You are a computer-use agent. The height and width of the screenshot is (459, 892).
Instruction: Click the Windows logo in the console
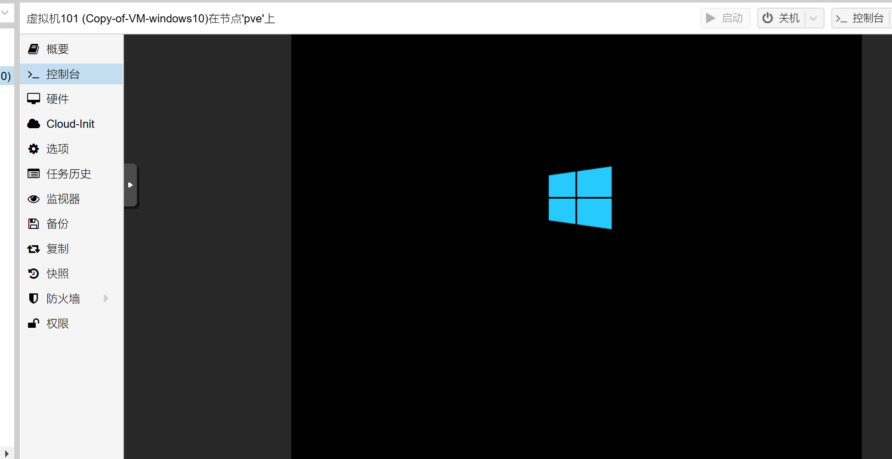[580, 198]
